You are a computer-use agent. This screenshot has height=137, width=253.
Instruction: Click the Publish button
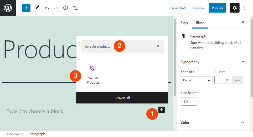click(x=217, y=8)
